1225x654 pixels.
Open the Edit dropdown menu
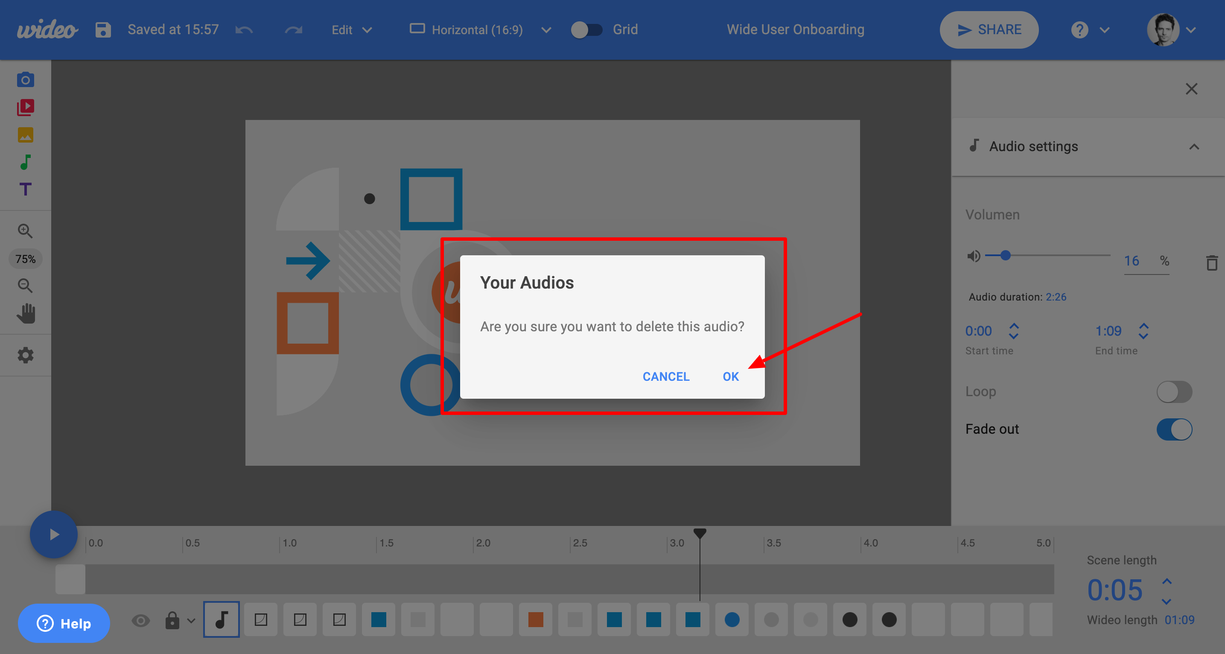[351, 30]
